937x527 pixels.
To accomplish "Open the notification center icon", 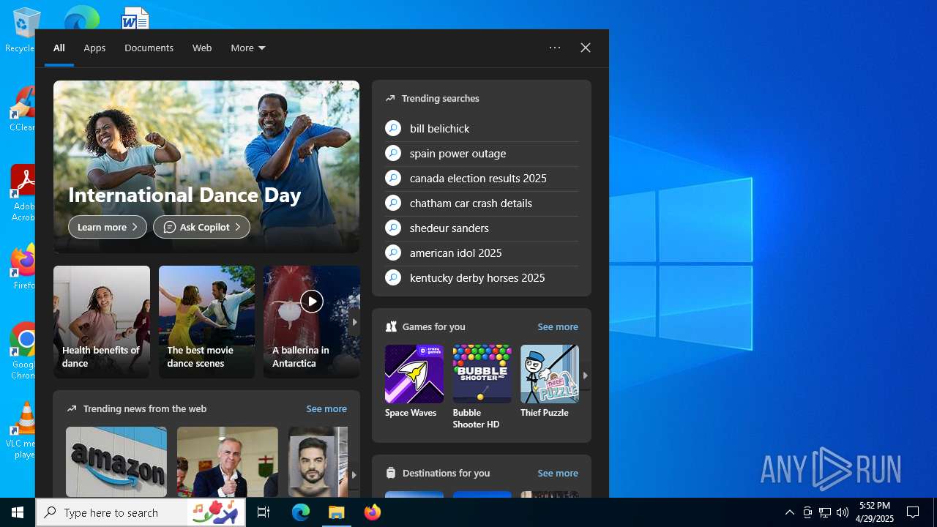I will (913, 512).
